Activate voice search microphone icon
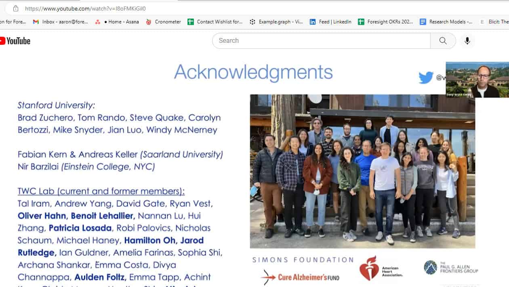The width and height of the screenshot is (509, 287). [x=467, y=41]
